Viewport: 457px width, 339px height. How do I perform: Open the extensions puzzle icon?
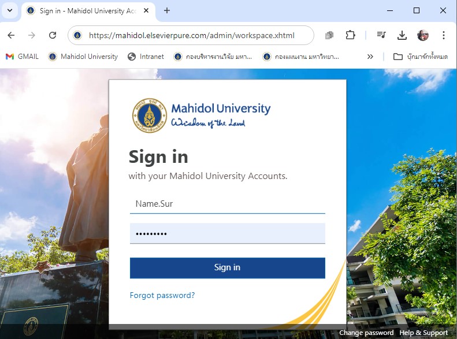pos(350,36)
